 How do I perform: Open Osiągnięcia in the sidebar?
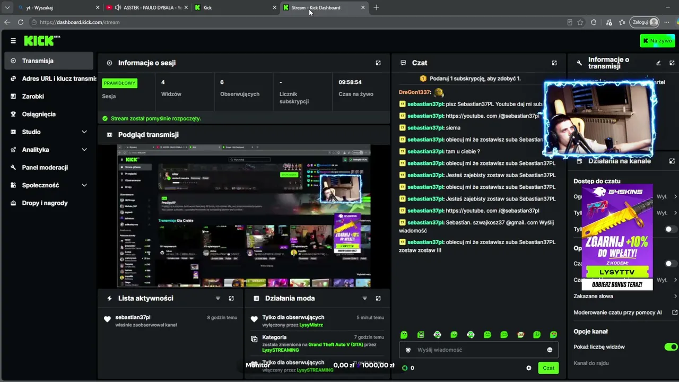[x=49, y=114]
